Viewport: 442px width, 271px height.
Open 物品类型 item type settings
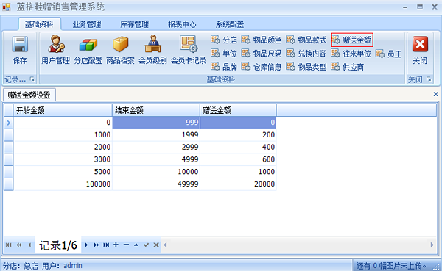point(306,67)
